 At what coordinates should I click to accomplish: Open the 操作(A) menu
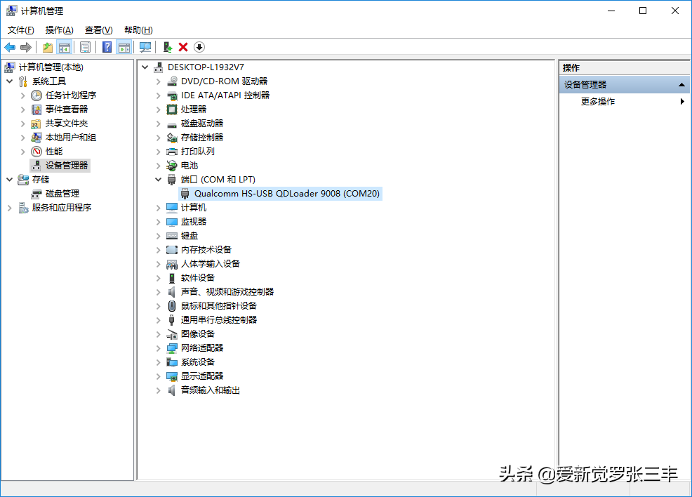tap(59, 30)
